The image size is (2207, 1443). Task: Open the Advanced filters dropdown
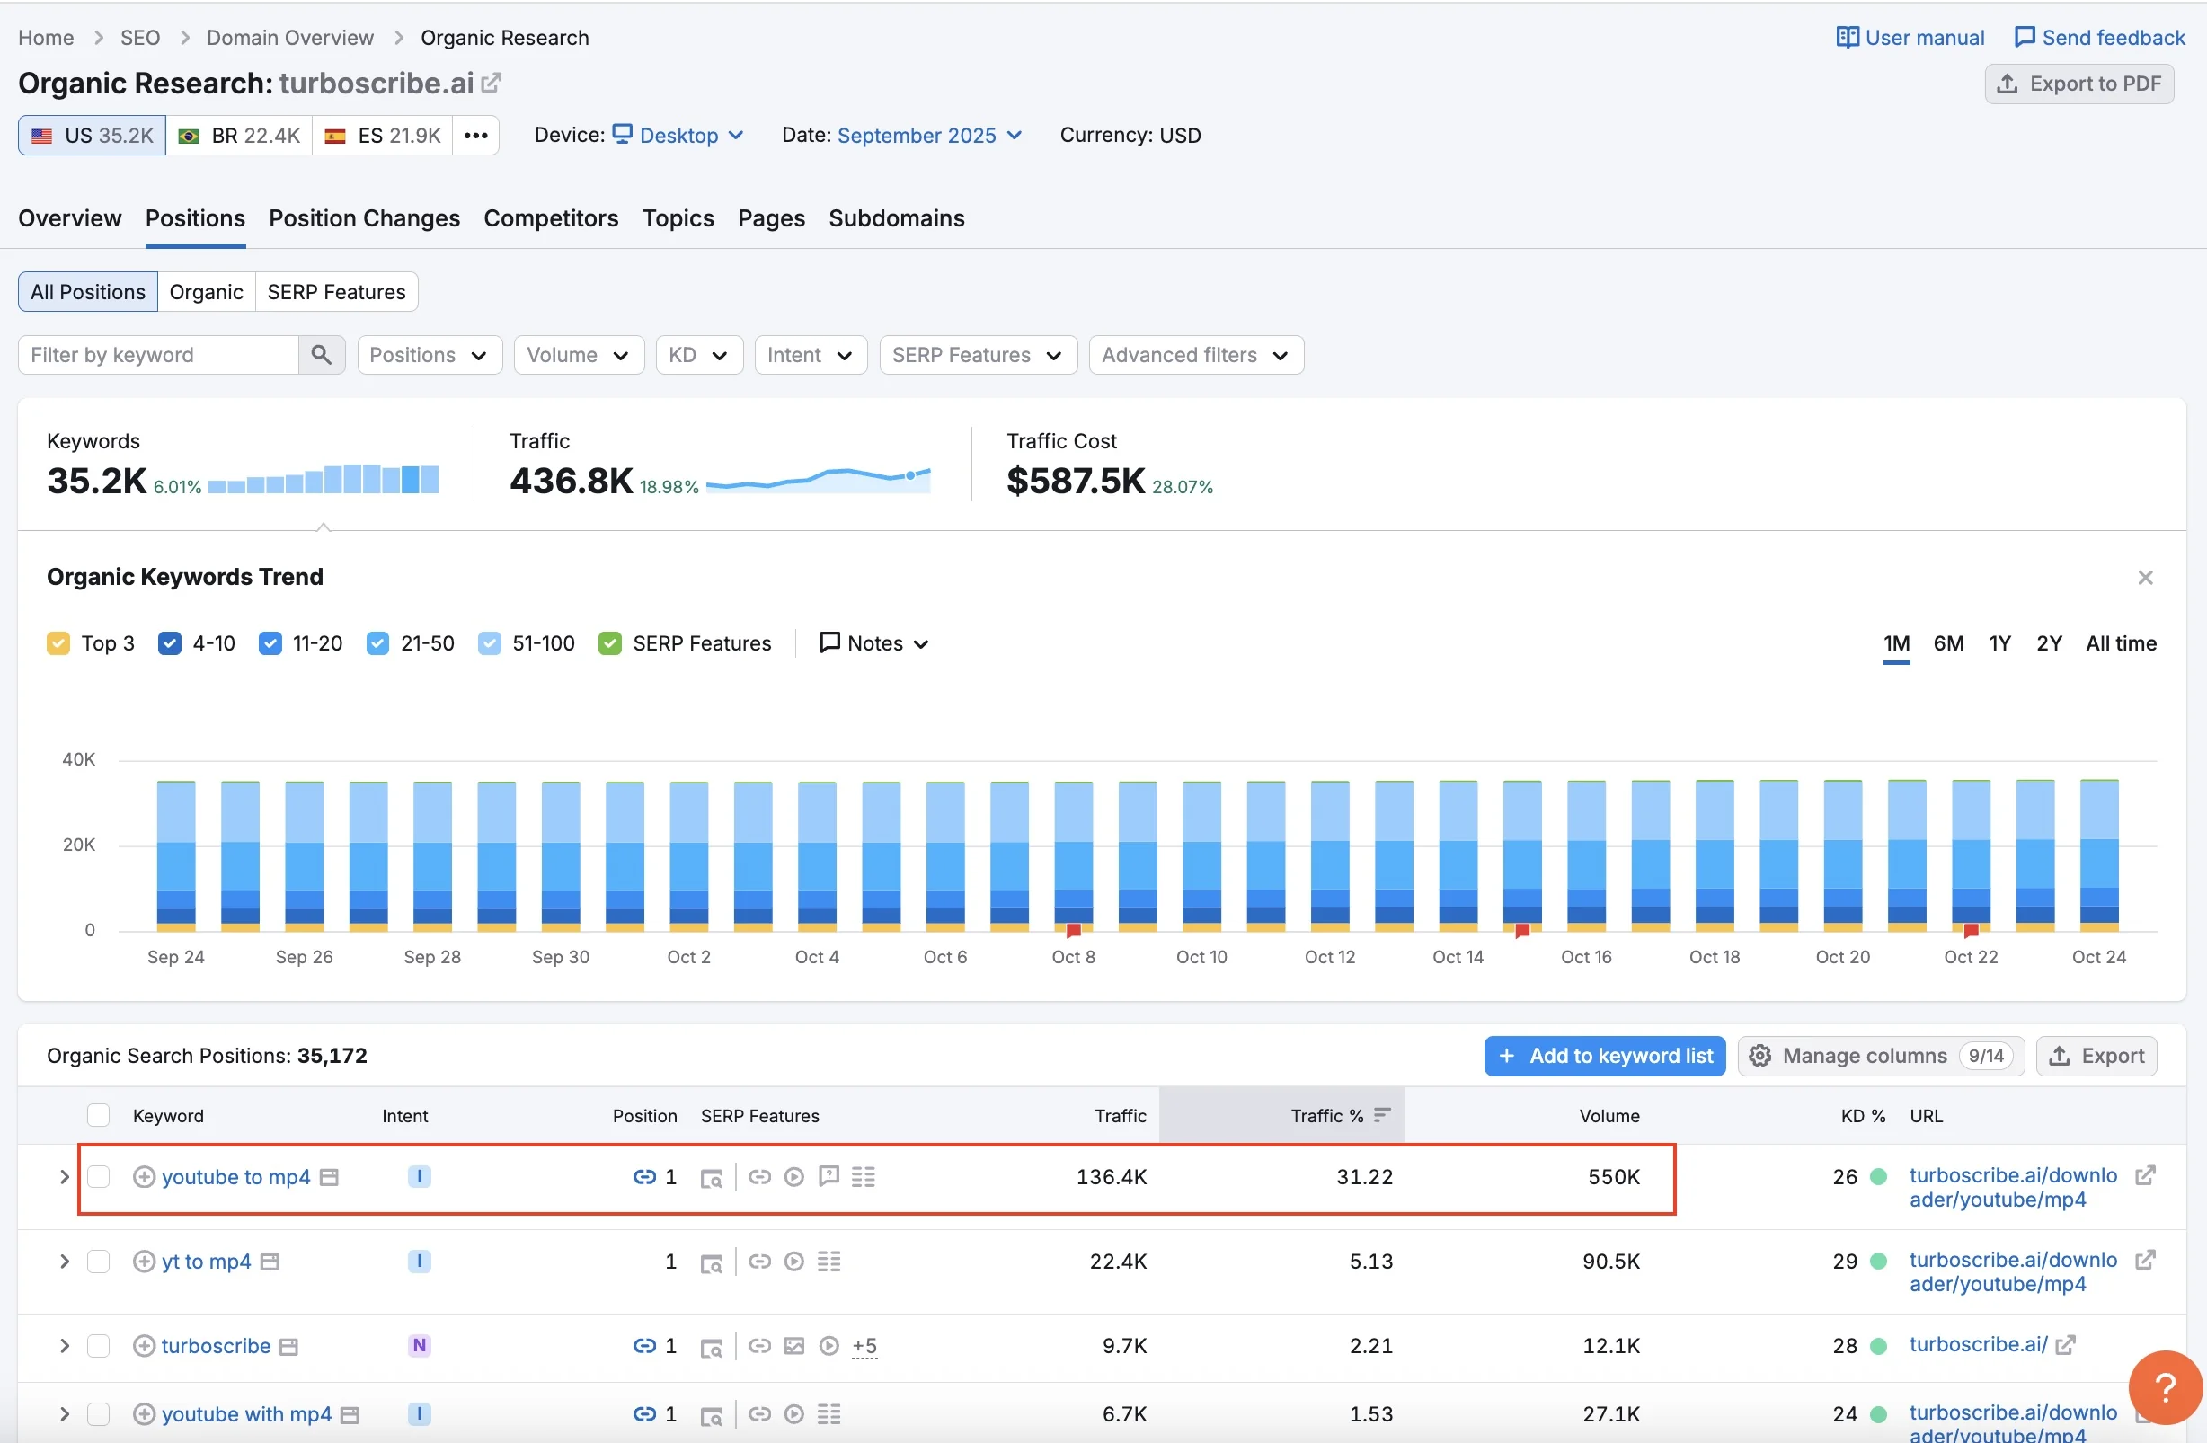(x=1195, y=354)
